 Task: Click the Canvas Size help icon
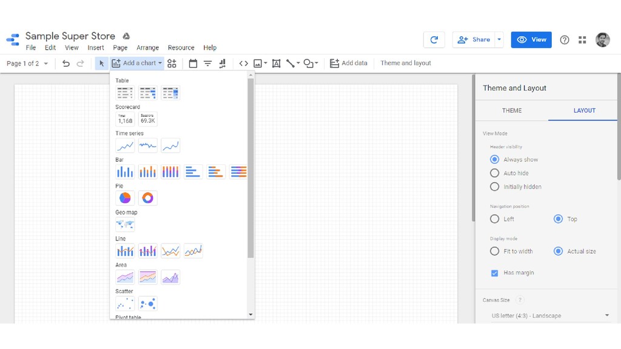[520, 300]
